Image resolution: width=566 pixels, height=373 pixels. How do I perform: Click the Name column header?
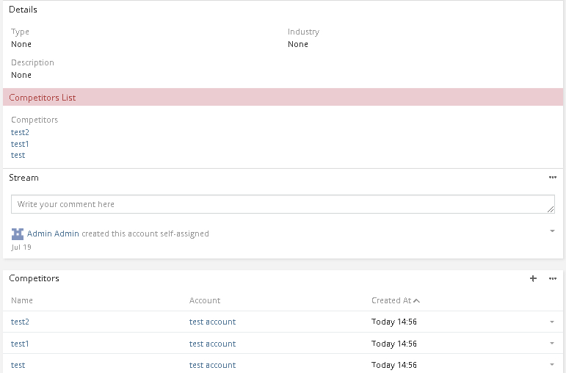(x=22, y=300)
